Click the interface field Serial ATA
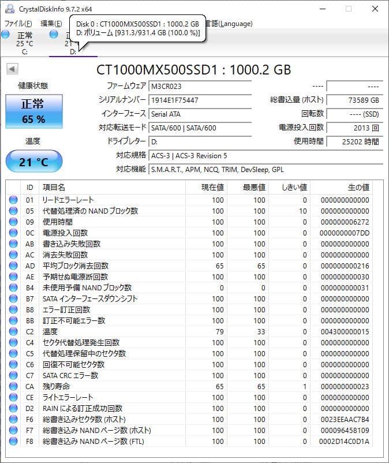This screenshot has width=389, height=463. [200, 114]
